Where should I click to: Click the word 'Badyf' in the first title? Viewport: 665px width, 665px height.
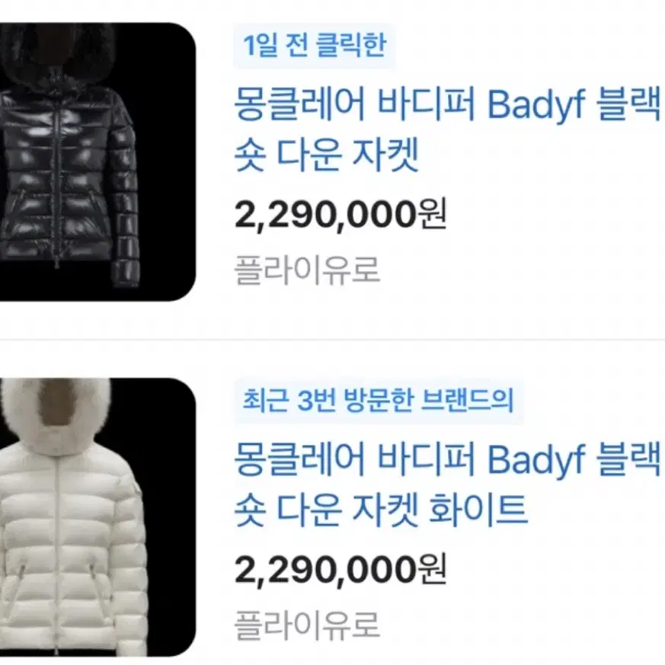click(x=536, y=104)
